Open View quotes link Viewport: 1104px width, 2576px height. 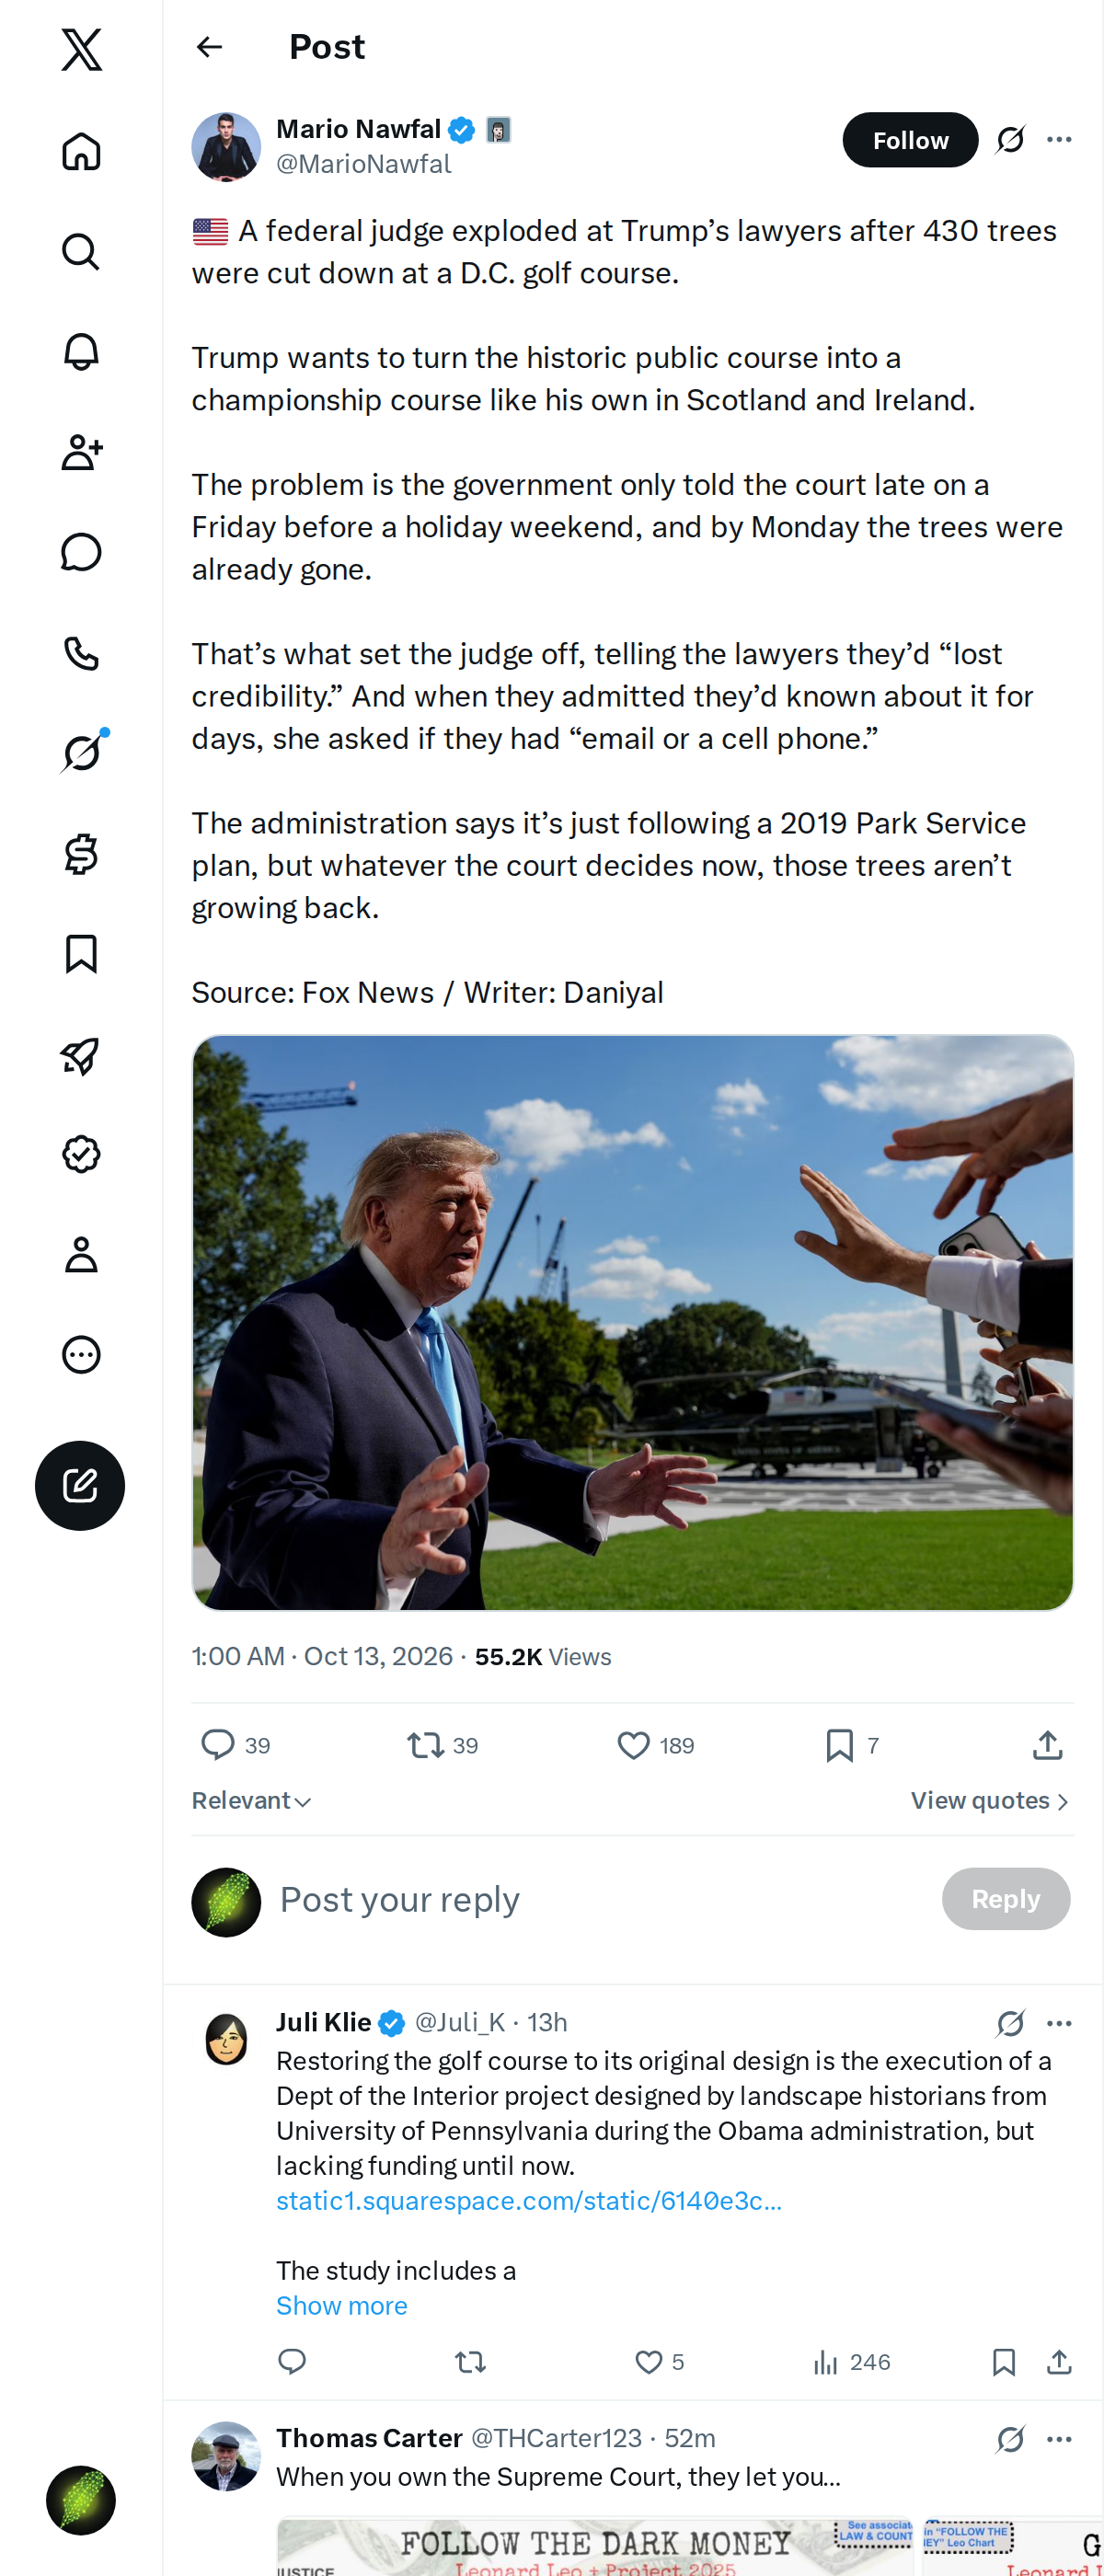point(990,1801)
